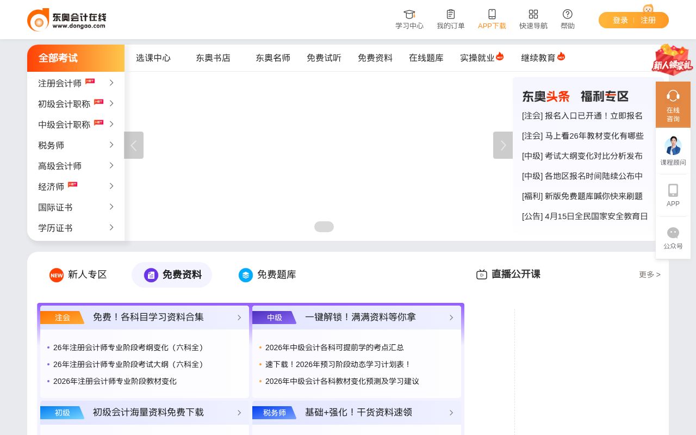Open the [注会] 报名入口已开通 news link
The image size is (696, 435).
tap(582, 116)
